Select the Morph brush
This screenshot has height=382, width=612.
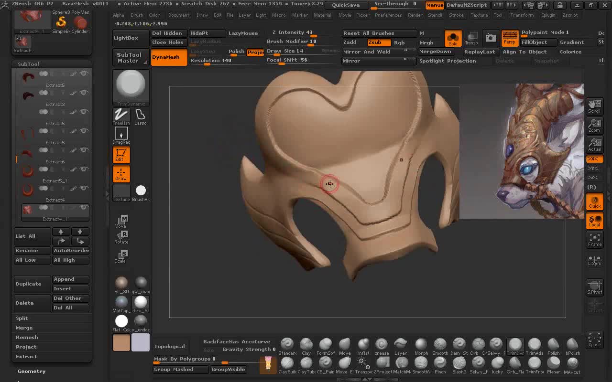point(421,346)
